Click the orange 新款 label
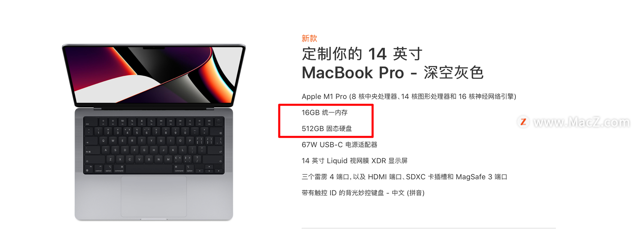This screenshot has width=636, height=243. 309,38
